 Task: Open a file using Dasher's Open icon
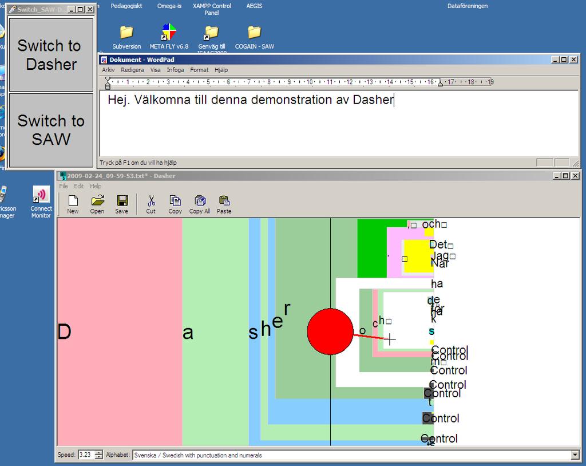tap(97, 204)
